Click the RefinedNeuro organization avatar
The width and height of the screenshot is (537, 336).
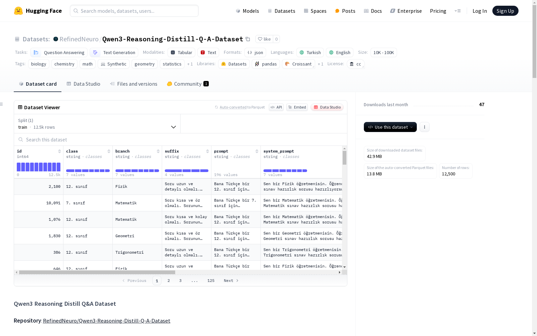click(x=56, y=39)
